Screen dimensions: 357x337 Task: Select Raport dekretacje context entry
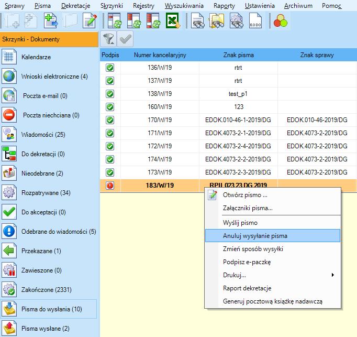pyautogui.click(x=273, y=288)
